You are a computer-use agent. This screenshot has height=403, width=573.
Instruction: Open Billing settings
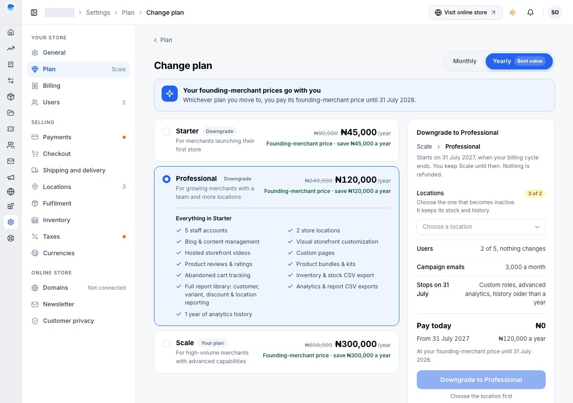(x=79, y=86)
